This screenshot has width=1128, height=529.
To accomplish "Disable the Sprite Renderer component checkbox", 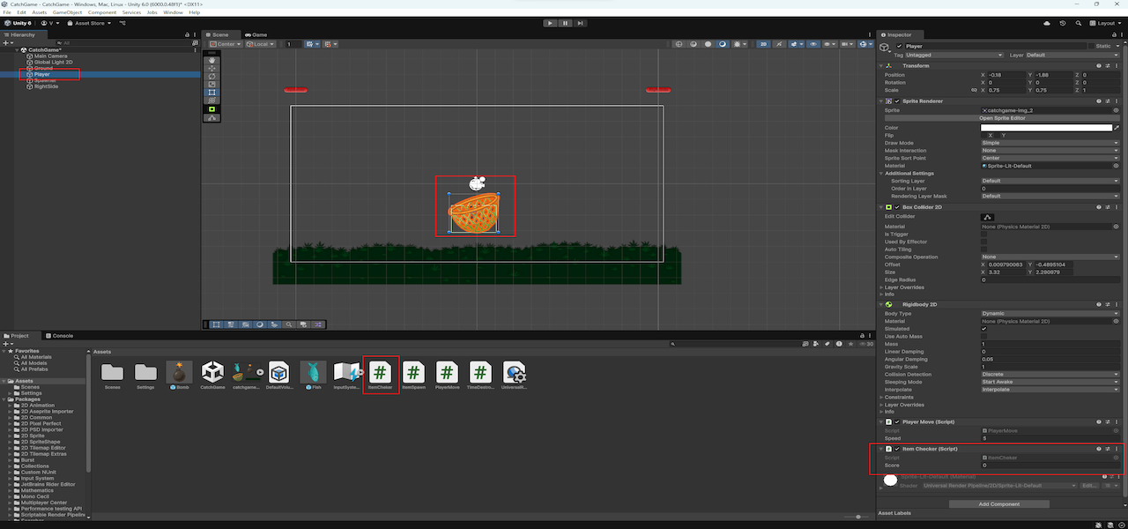I will coord(897,101).
